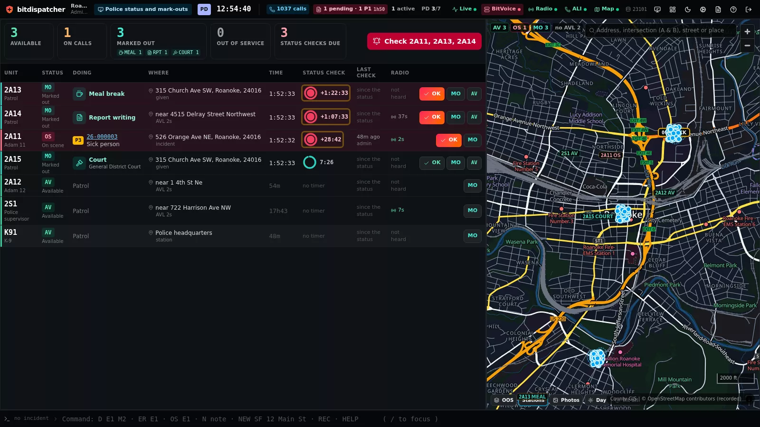Expand the Roa... Admin account menu
The image size is (760, 427).
tap(79, 9)
